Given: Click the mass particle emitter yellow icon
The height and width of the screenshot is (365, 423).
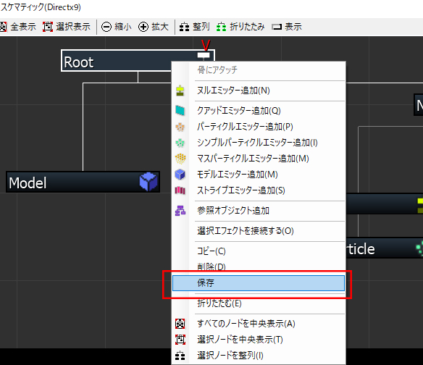Looking at the screenshot, I should coord(180,159).
